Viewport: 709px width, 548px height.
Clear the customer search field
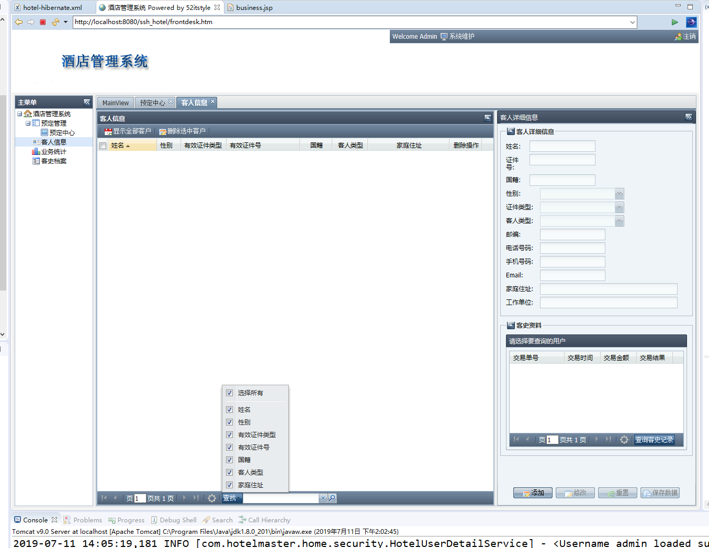pyautogui.click(x=323, y=498)
